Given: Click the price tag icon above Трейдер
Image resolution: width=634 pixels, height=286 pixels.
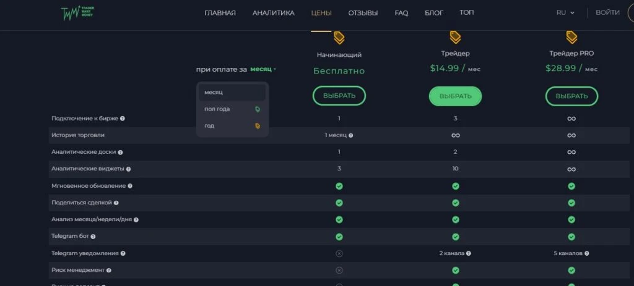Looking at the screenshot, I should [x=455, y=38].
